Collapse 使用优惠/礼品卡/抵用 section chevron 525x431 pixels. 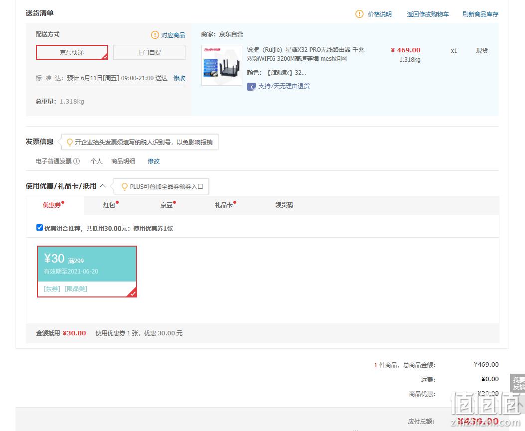pos(103,186)
